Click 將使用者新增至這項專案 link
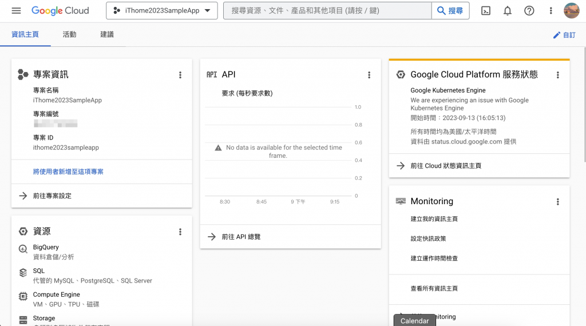 (x=68, y=172)
